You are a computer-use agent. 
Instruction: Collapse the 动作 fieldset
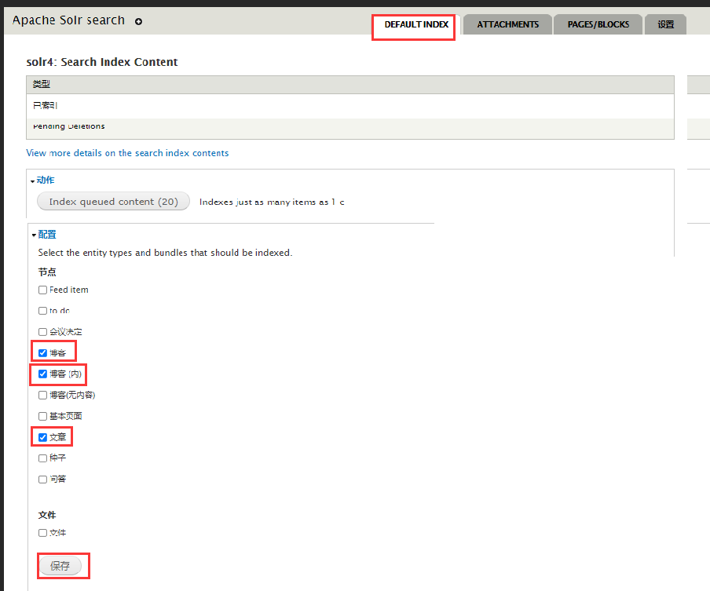(x=45, y=180)
